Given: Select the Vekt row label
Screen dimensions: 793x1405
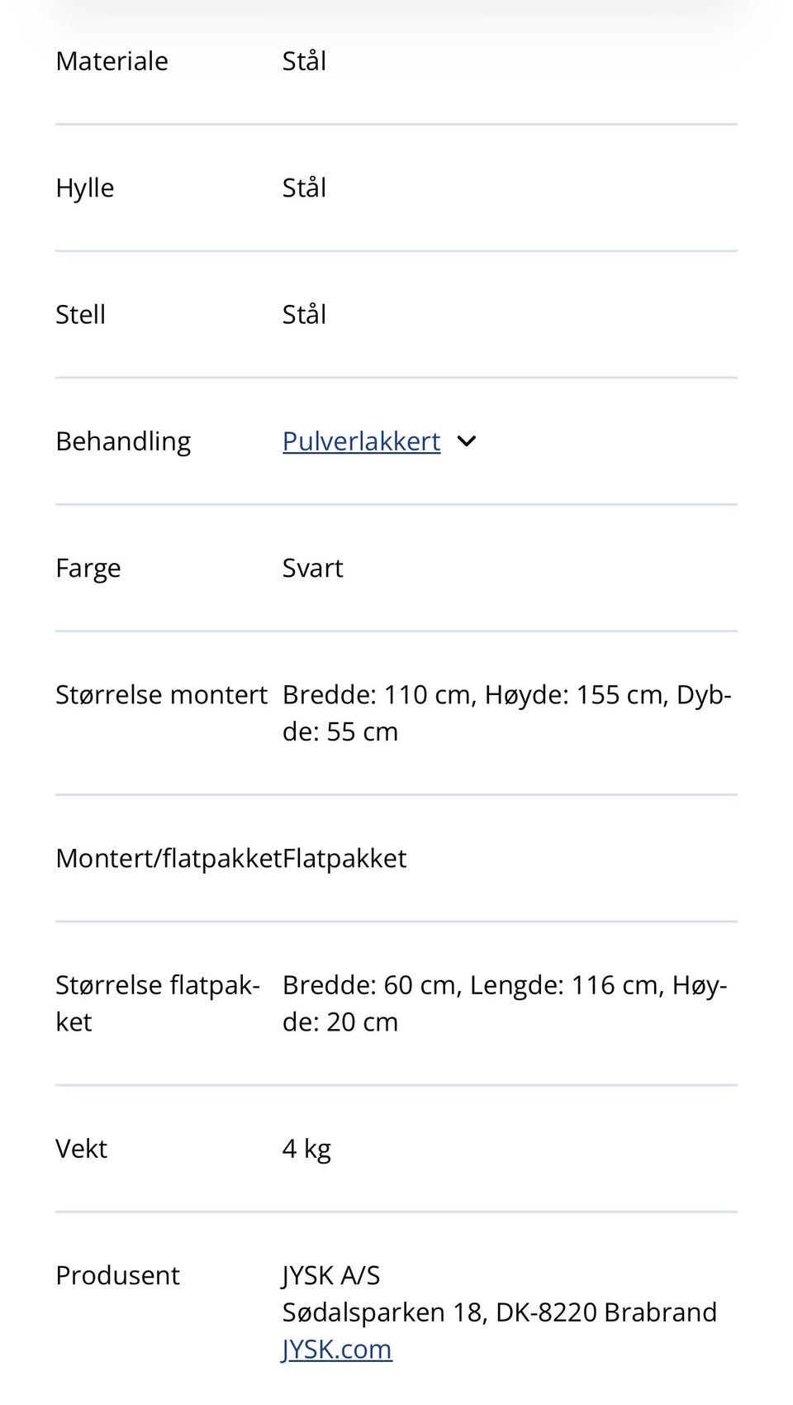Looking at the screenshot, I should click(81, 1148).
